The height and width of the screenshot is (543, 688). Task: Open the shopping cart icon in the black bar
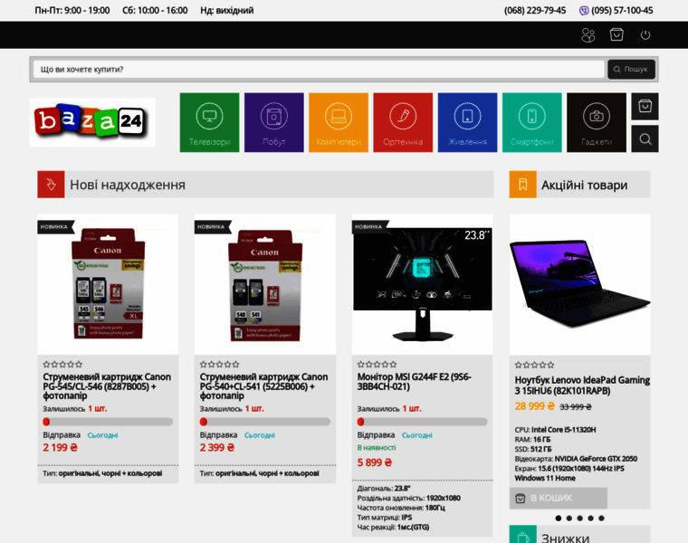(x=616, y=34)
